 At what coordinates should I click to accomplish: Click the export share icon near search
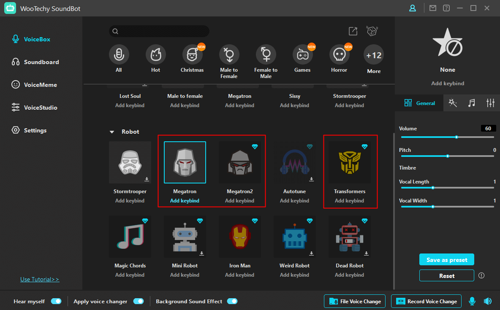353,31
